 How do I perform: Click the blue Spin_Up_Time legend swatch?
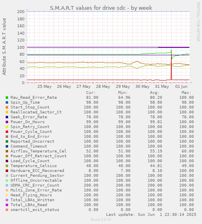coord(7,102)
